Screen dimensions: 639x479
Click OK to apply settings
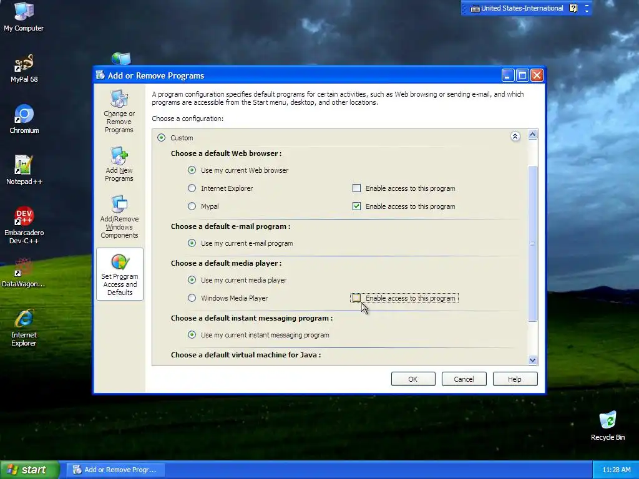pyautogui.click(x=413, y=379)
